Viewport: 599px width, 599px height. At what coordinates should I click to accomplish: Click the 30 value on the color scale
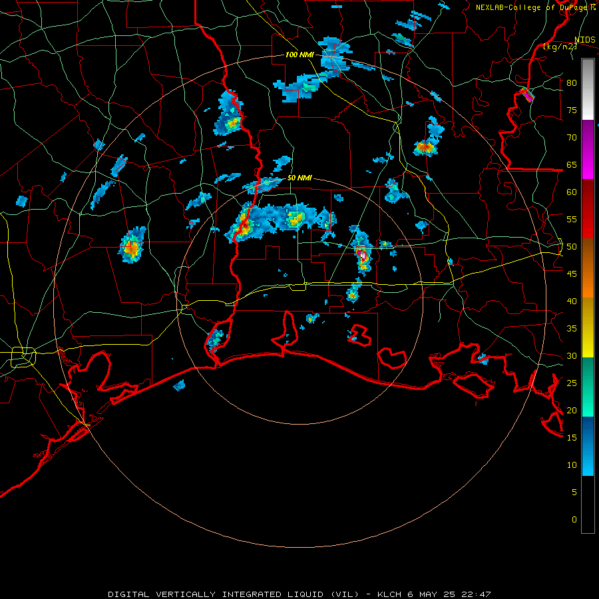click(572, 355)
